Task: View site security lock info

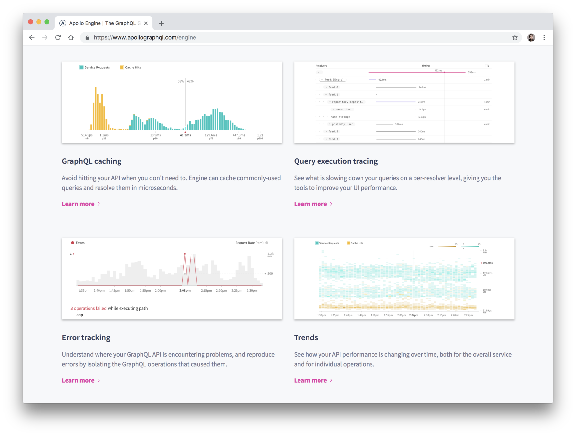Action: (87, 38)
